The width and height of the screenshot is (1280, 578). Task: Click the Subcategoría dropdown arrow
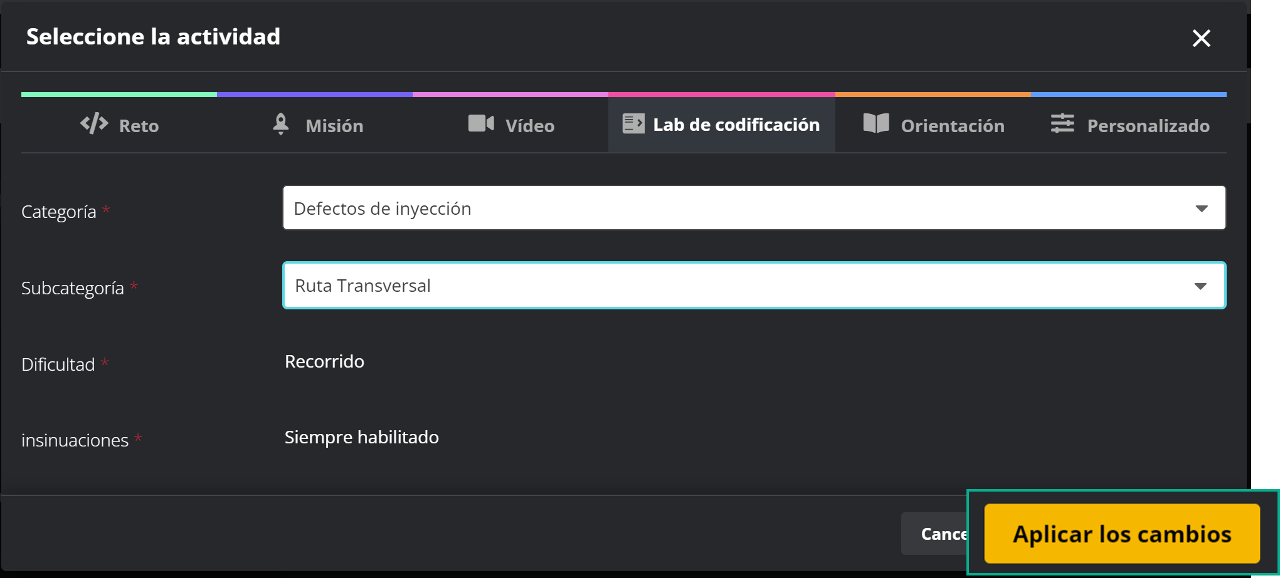tap(1200, 286)
